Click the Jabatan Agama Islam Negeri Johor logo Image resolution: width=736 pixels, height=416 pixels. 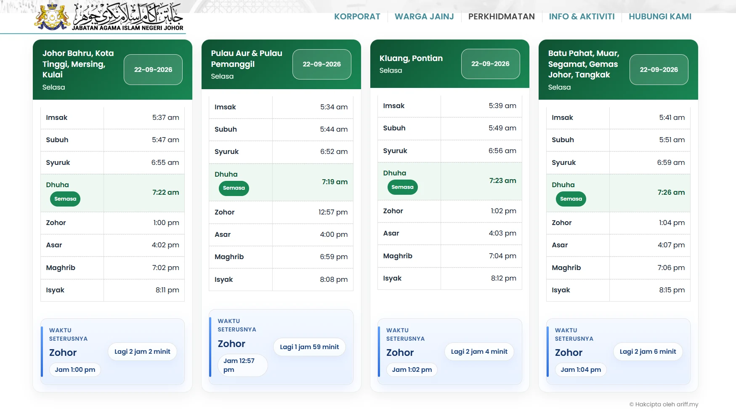[109, 17]
